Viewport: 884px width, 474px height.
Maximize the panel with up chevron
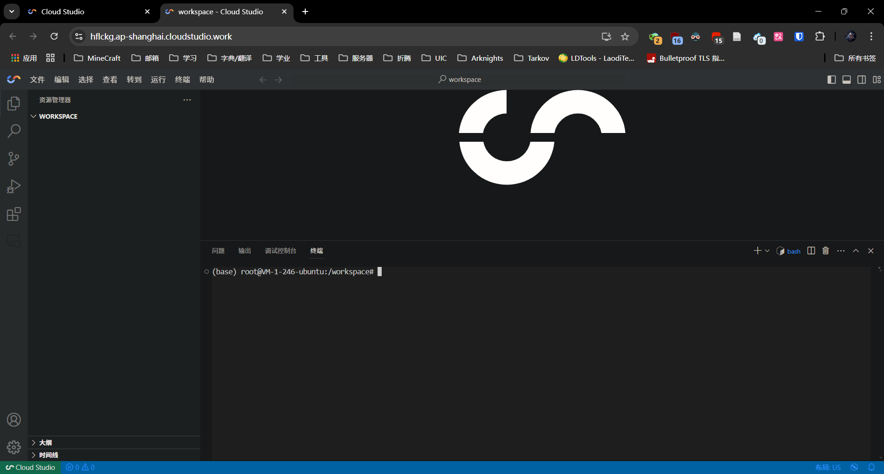pyautogui.click(x=856, y=251)
